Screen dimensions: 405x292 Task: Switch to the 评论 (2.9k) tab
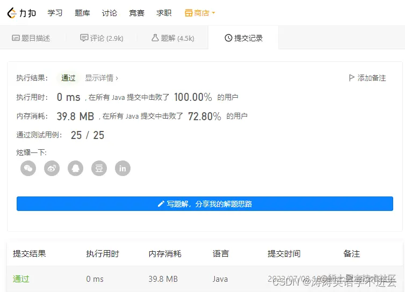tap(102, 38)
